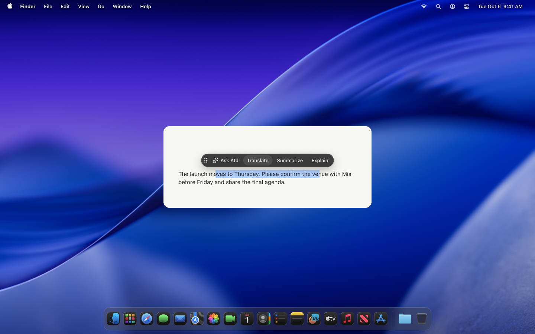The width and height of the screenshot is (535, 334).
Task: Select Summarize for the highlighted text
Action: pyautogui.click(x=290, y=160)
